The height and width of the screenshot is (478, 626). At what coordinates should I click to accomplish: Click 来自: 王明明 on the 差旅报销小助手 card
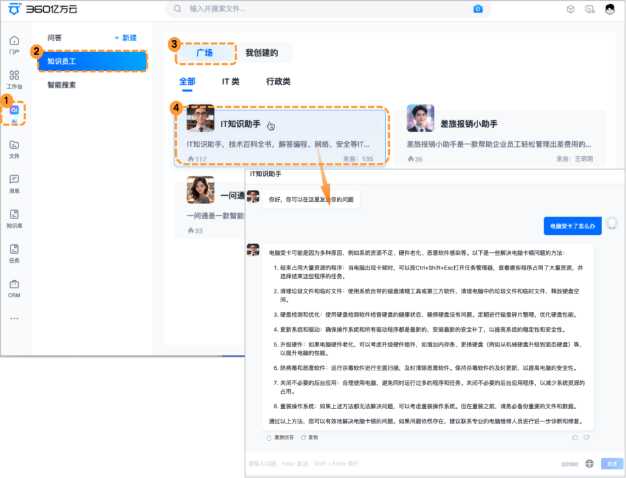574,159
